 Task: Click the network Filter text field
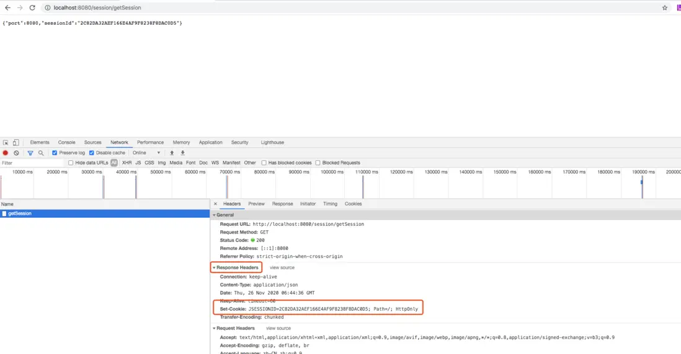tap(33, 163)
